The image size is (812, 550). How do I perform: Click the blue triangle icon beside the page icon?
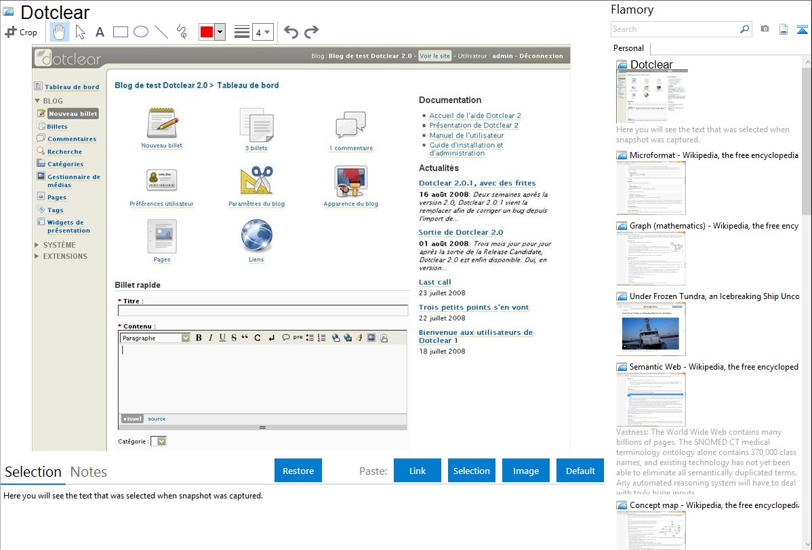[802, 29]
